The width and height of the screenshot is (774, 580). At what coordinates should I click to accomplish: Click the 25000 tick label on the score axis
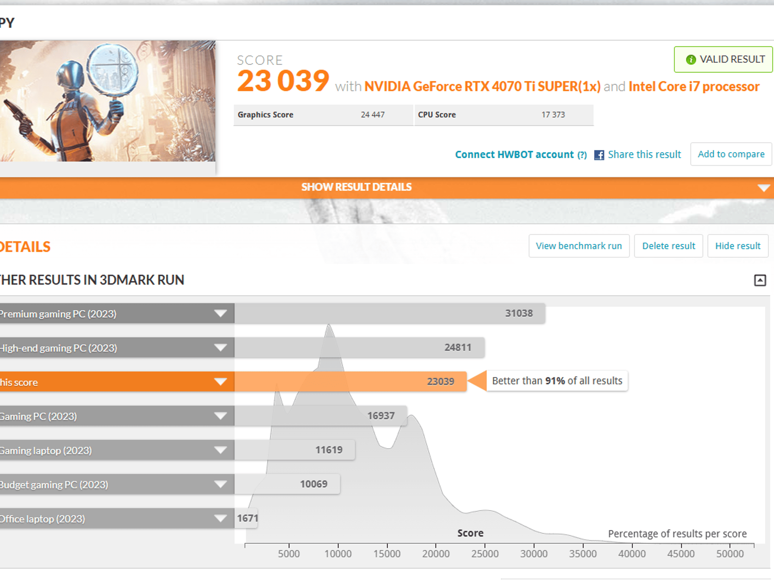click(485, 554)
